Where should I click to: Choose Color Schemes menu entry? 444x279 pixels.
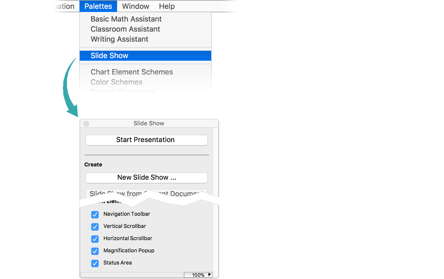click(x=116, y=82)
